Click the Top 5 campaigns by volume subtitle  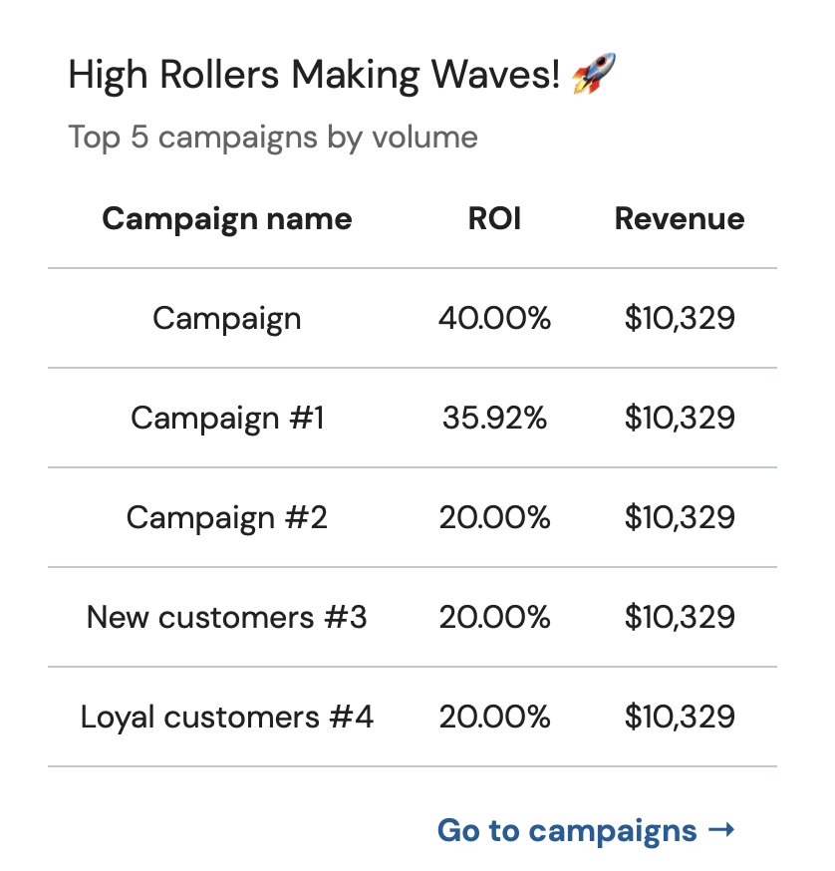coord(273,138)
